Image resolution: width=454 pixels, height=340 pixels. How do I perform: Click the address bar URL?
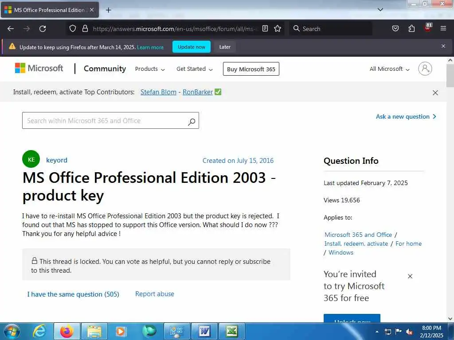coord(175,29)
